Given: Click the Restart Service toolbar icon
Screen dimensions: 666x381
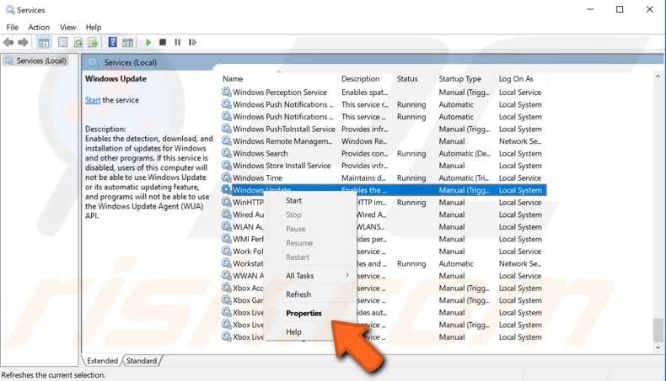Looking at the screenshot, I should coord(192,42).
